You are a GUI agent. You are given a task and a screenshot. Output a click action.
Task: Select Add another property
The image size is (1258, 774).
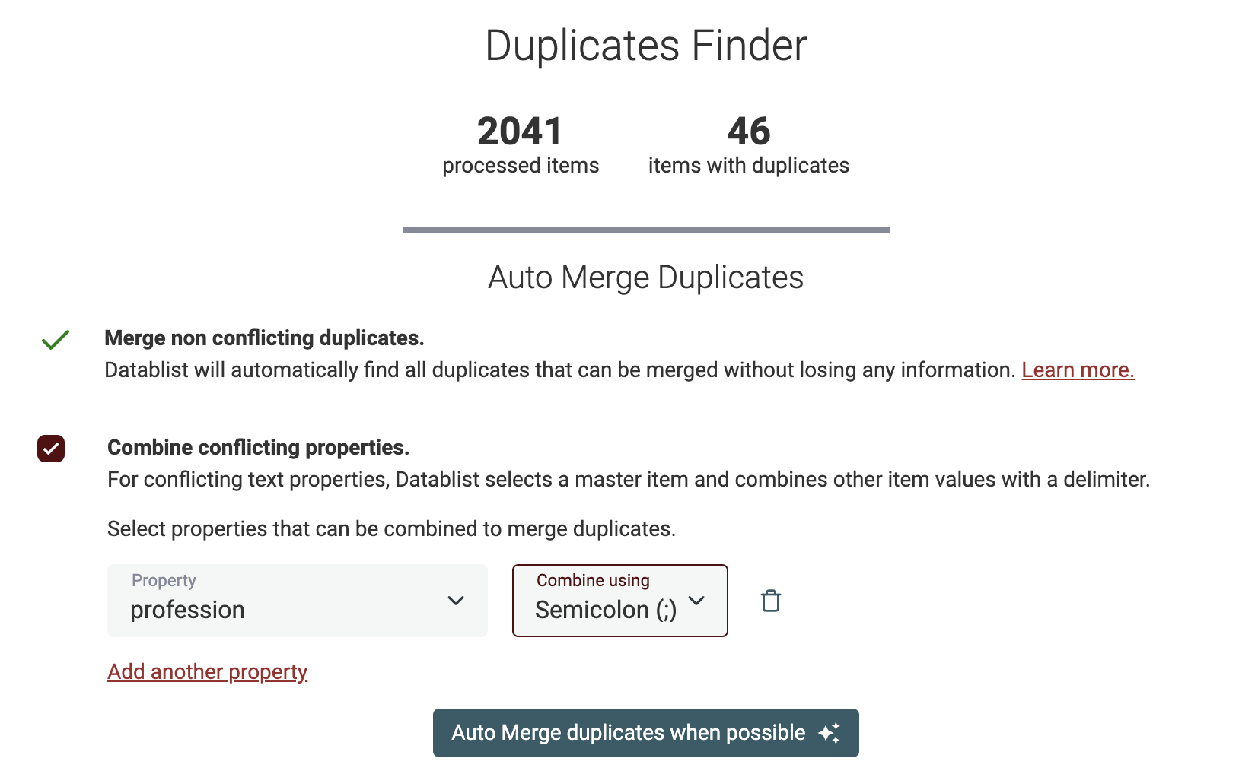[207, 672]
